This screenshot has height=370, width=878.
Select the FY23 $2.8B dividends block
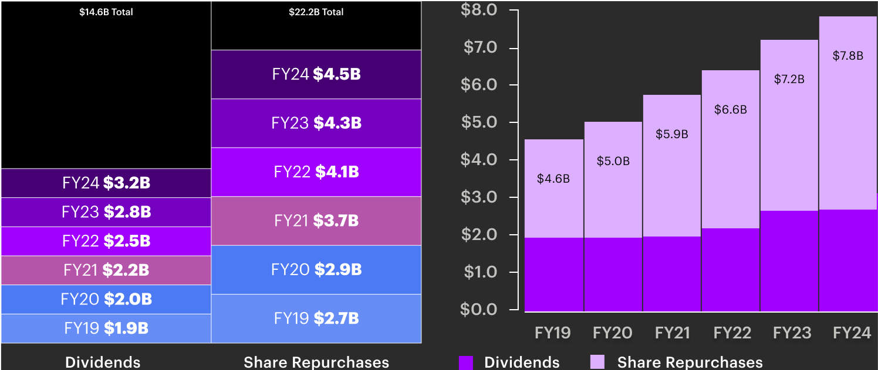[x=106, y=212]
